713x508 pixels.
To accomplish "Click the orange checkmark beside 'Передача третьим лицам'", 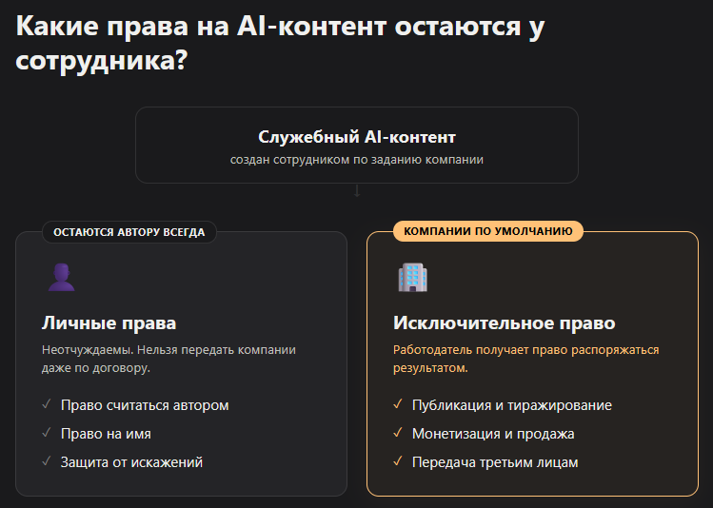I will (398, 461).
